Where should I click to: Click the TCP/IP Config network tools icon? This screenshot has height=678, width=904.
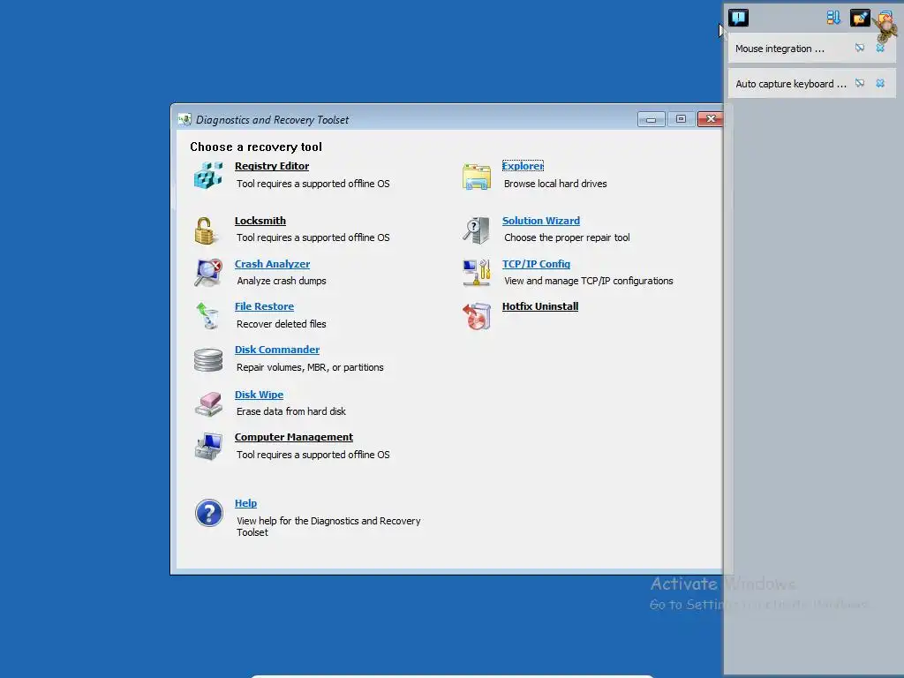coord(476,273)
